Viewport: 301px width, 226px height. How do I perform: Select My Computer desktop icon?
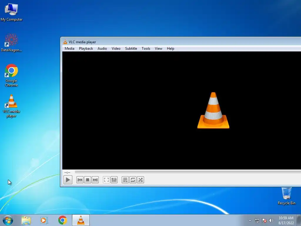(x=11, y=12)
